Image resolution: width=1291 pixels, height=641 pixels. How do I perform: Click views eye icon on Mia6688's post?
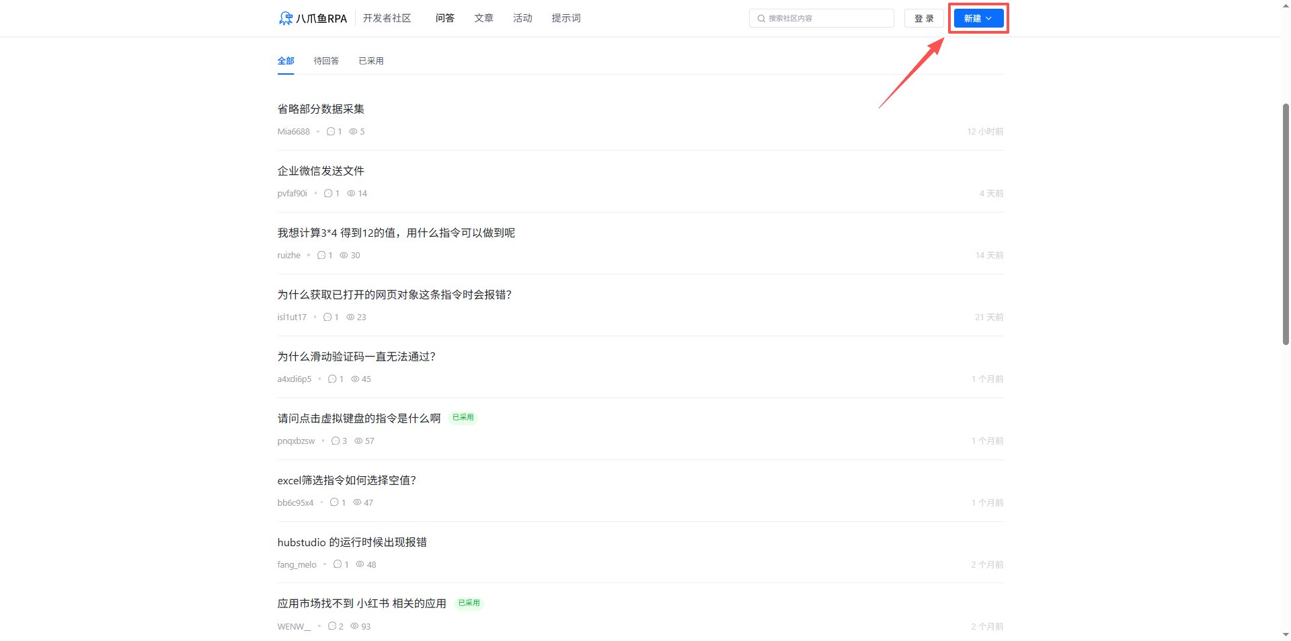click(x=353, y=131)
